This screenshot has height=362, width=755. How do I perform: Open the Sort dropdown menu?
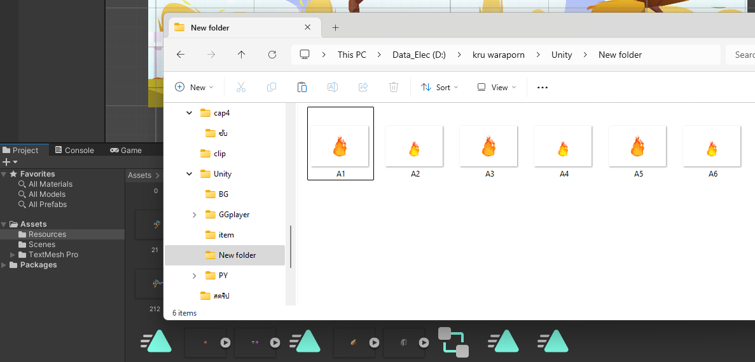pyautogui.click(x=440, y=88)
